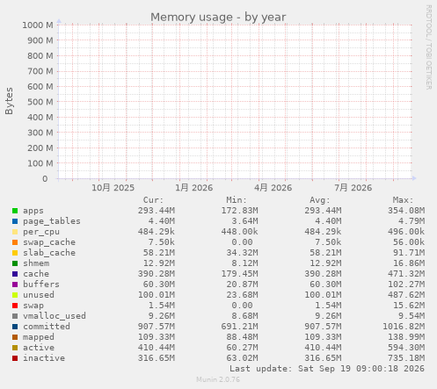Click mapped min value '88.48M'
The image size is (437, 389).
[242, 337]
